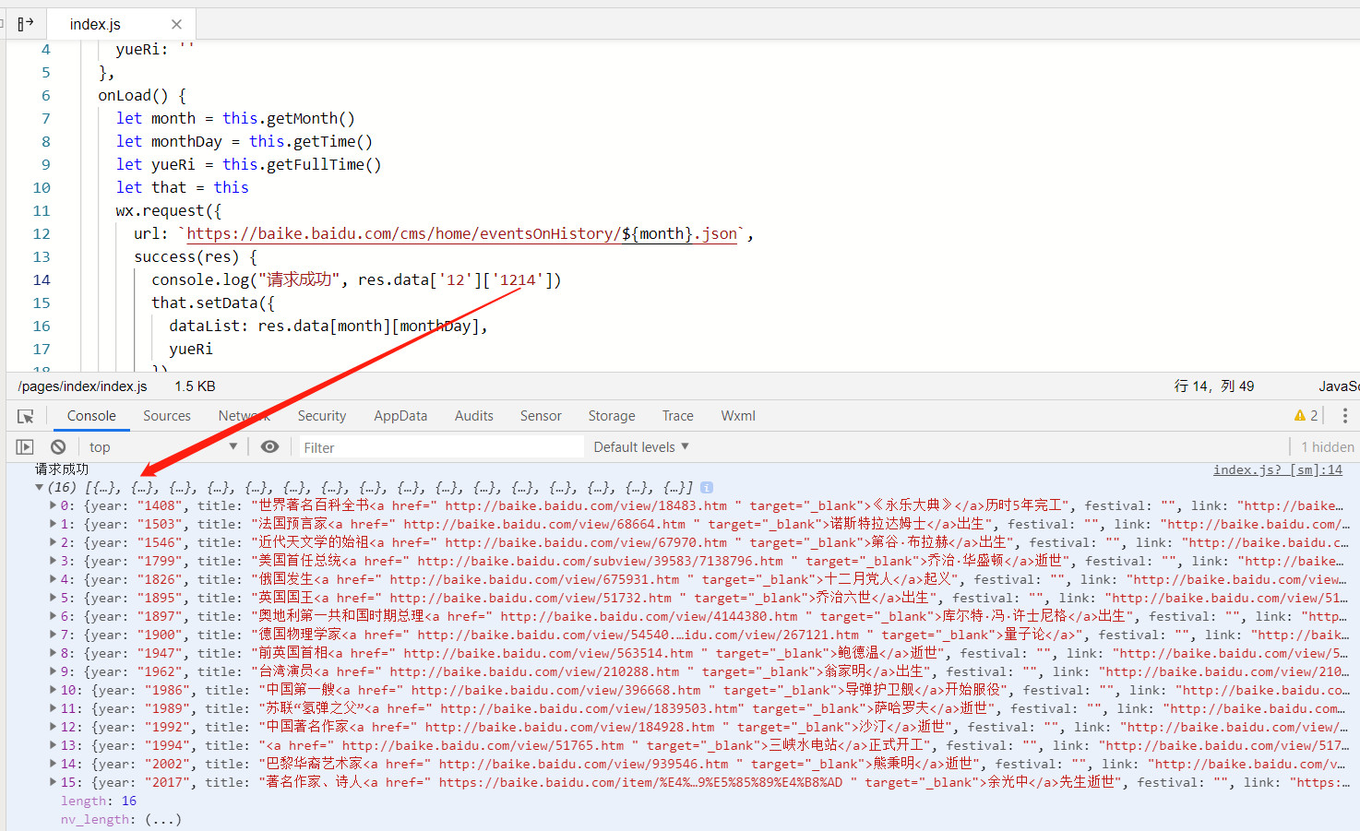This screenshot has height=831, width=1360.
Task: Open the Audits tab
Action: [x=474, y=416]
